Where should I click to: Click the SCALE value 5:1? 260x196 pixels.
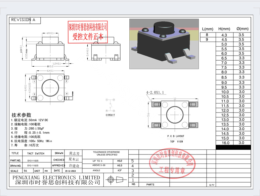tap(26, 171)
